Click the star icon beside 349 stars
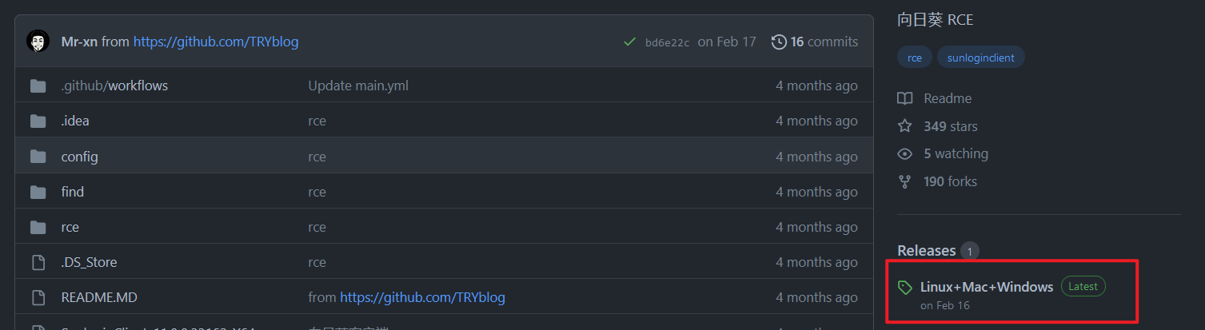Viewport: 1205px width, 330px height. (x=904, y=126)
